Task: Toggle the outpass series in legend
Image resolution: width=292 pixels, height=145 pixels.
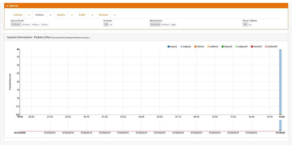Action: point(182,46)
